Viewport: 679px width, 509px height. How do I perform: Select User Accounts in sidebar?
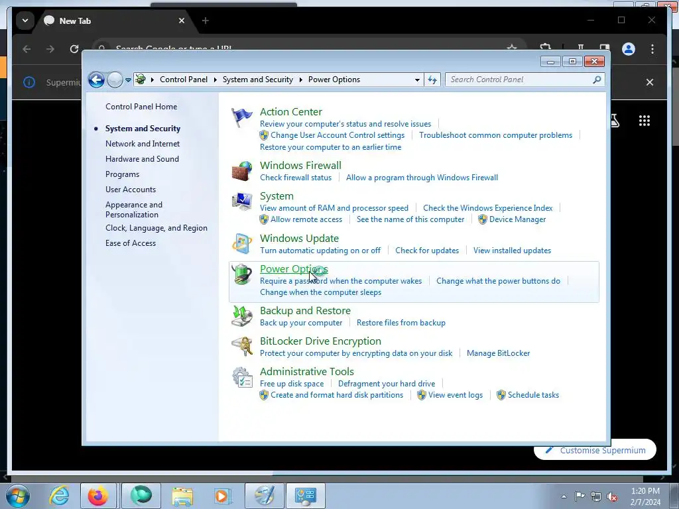click(x=131, y=189)
